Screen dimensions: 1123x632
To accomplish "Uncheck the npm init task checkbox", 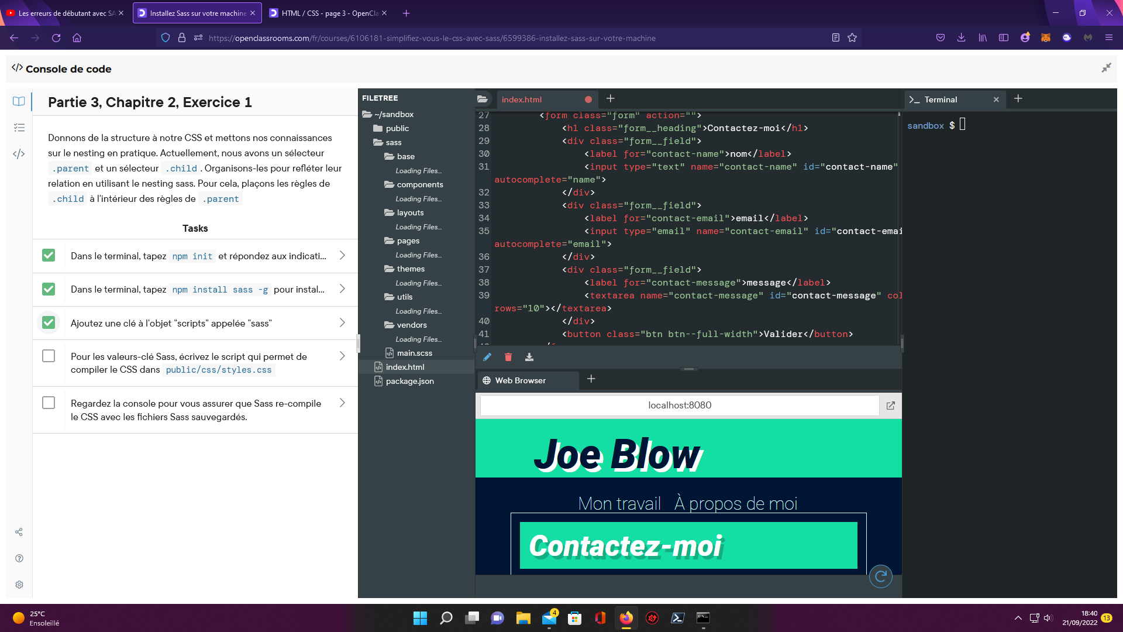I will point(49,256).
